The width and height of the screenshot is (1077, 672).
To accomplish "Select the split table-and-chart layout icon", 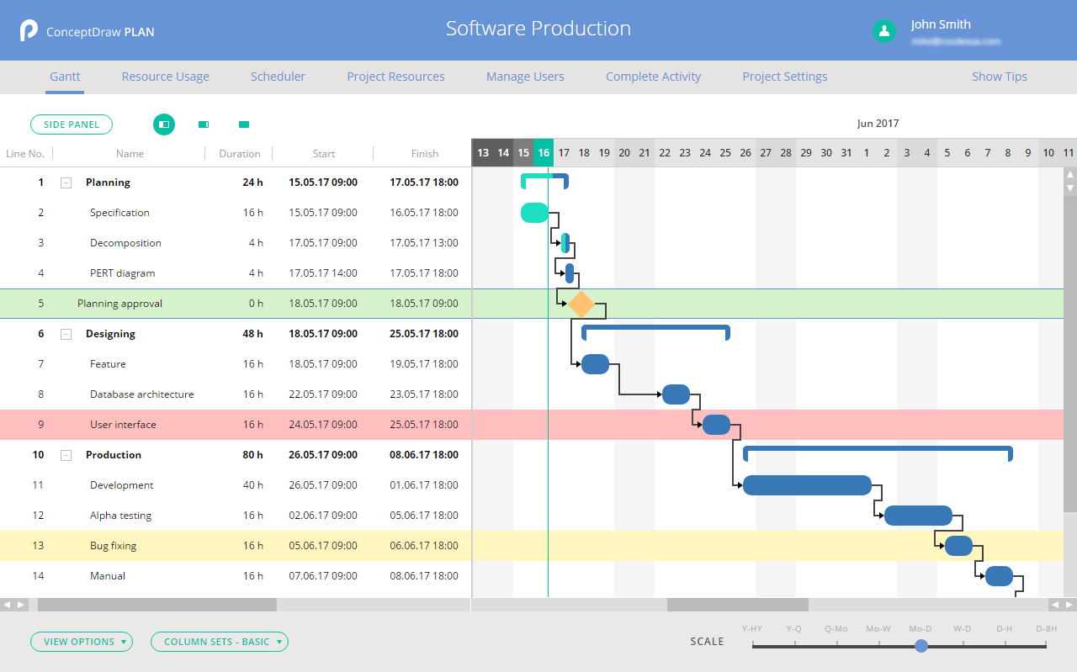I will [x=164, y=124].
